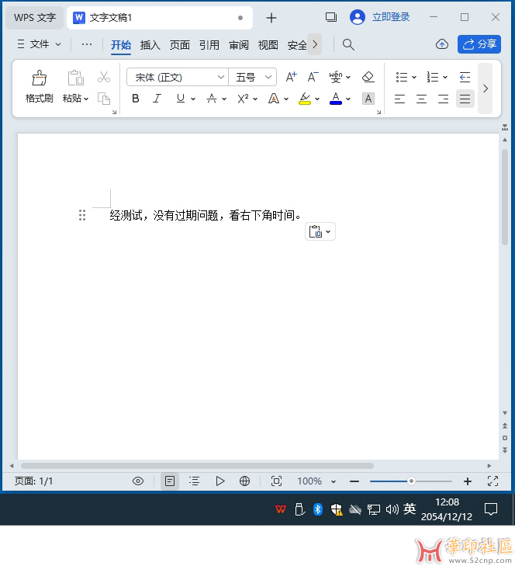Clear formatting with eraser icon
This screenshot has width=515, height=566.
pyautogui.click(x=368, y=77)
